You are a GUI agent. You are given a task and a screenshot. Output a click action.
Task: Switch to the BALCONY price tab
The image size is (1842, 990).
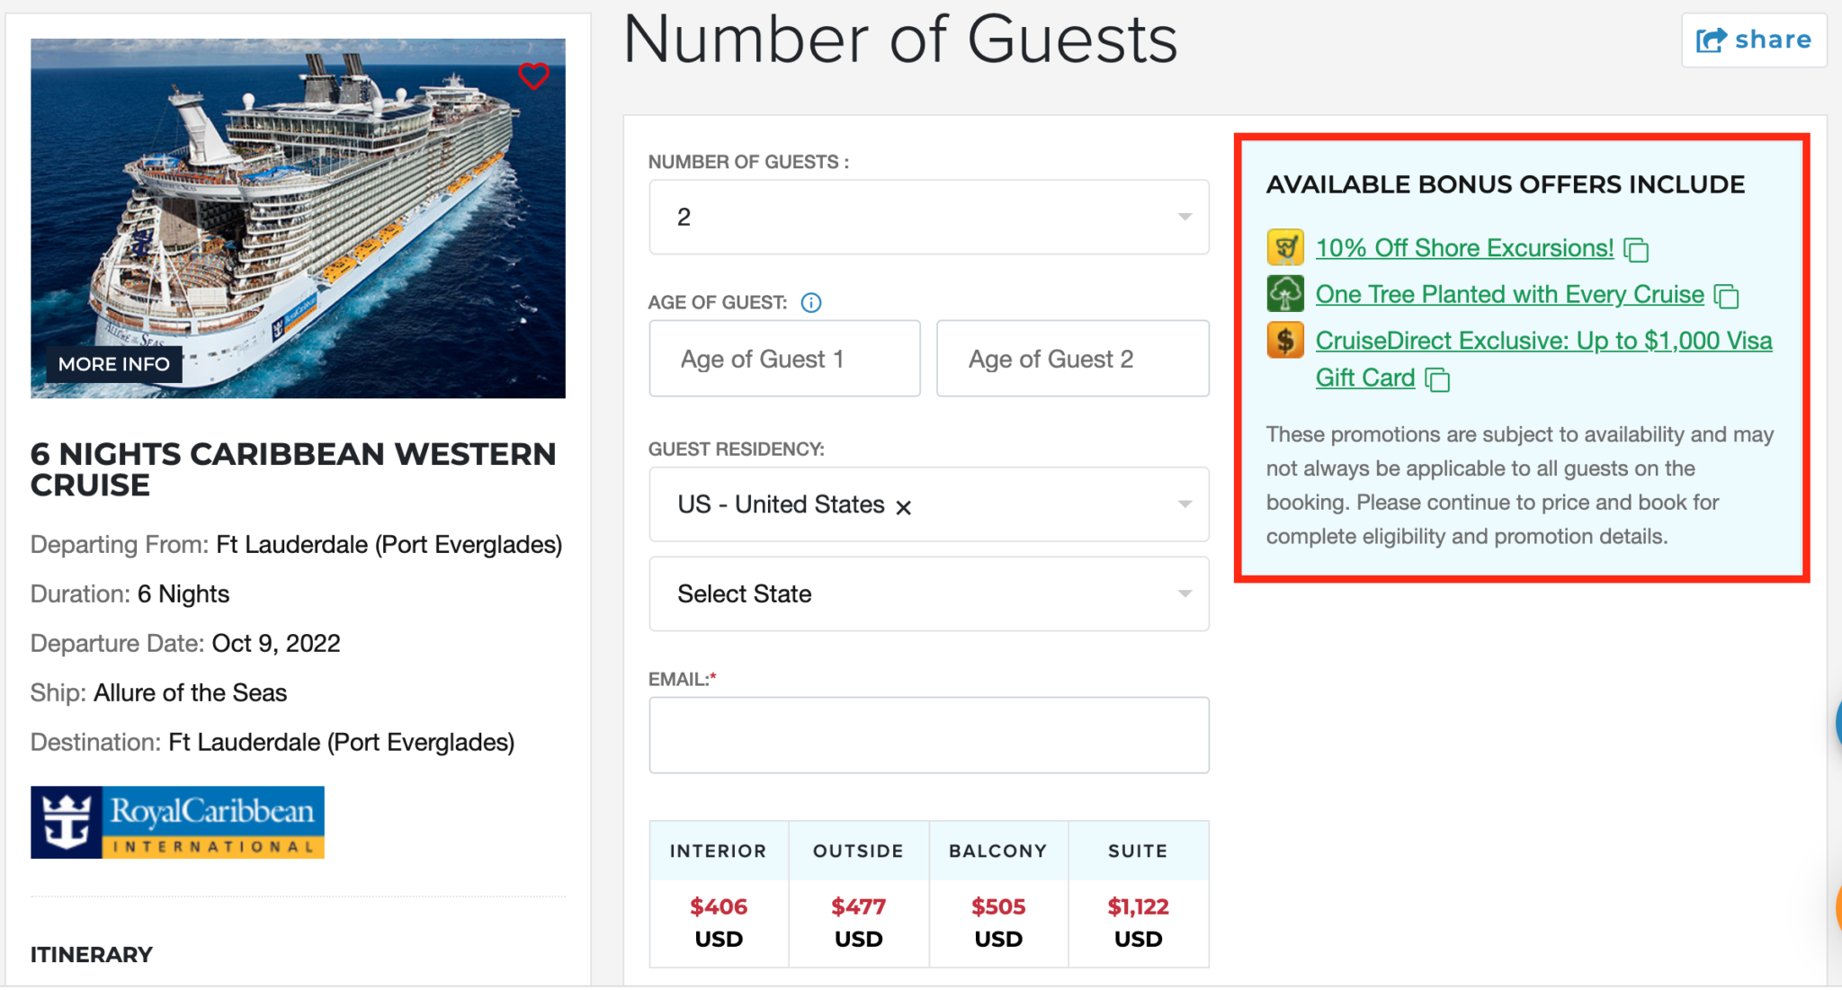[997, 850]
